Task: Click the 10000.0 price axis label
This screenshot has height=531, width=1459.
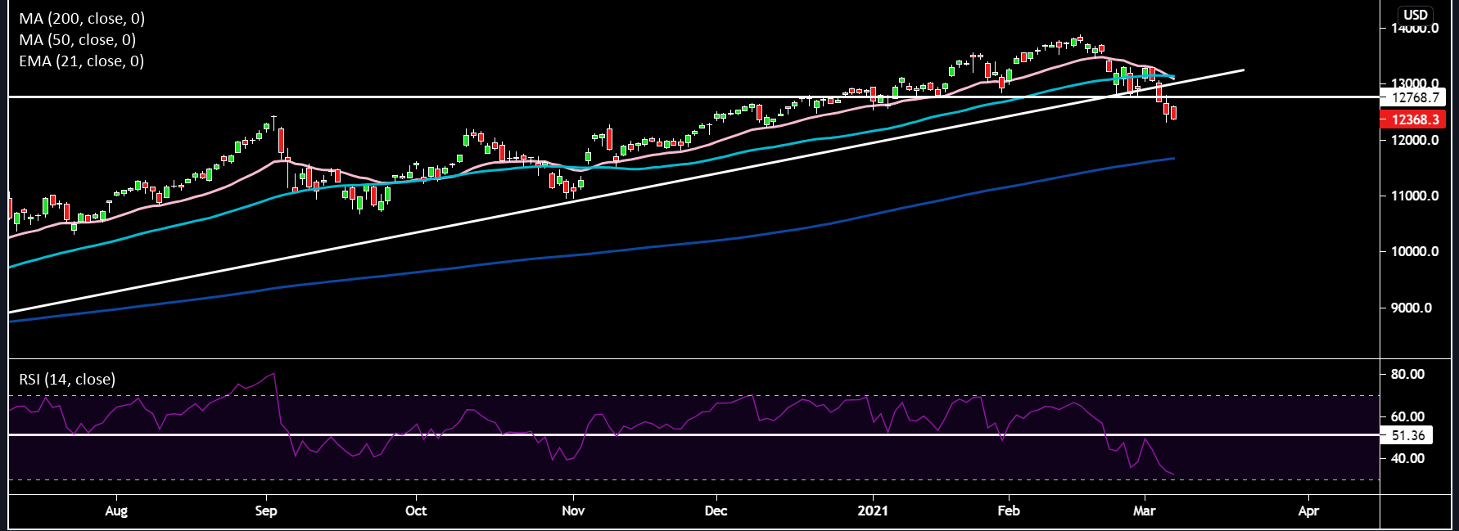Action: pyautogui.click(x=1415, y=251)
